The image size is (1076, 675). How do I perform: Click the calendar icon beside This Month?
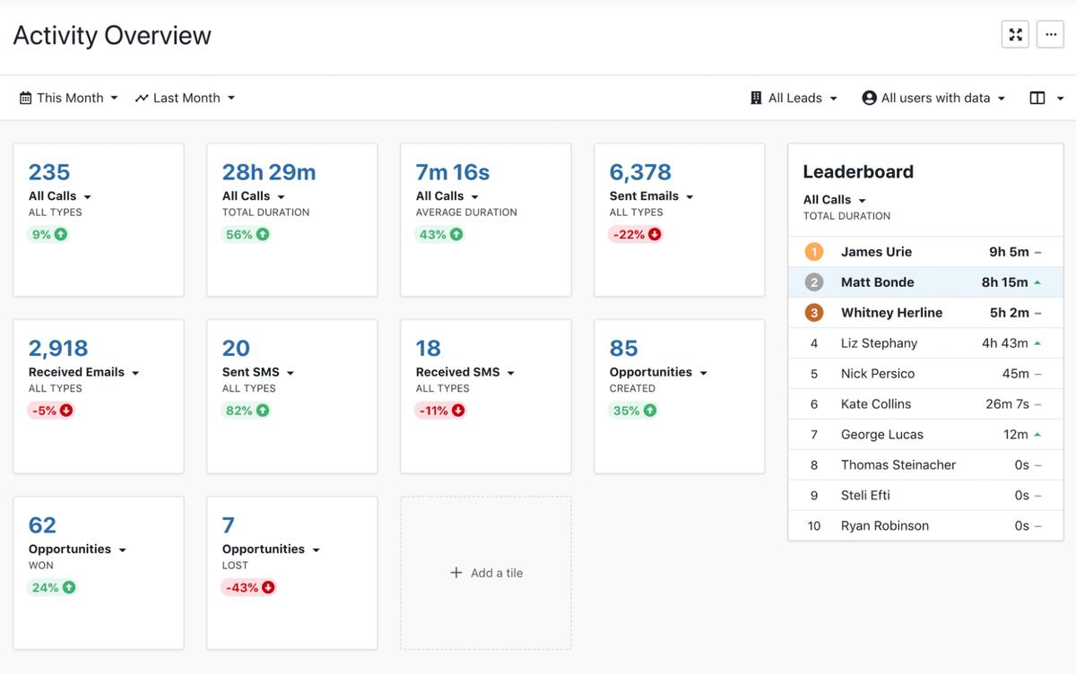point(25,98)
